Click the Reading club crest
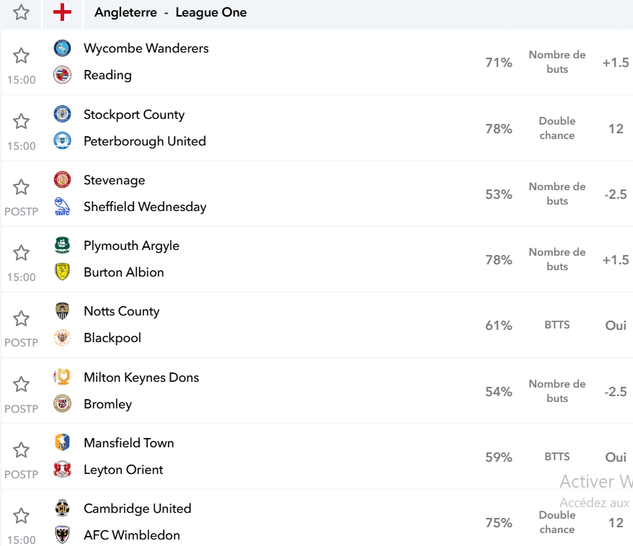The width and height of the screenshot is (633, 546). click(62, 75)
